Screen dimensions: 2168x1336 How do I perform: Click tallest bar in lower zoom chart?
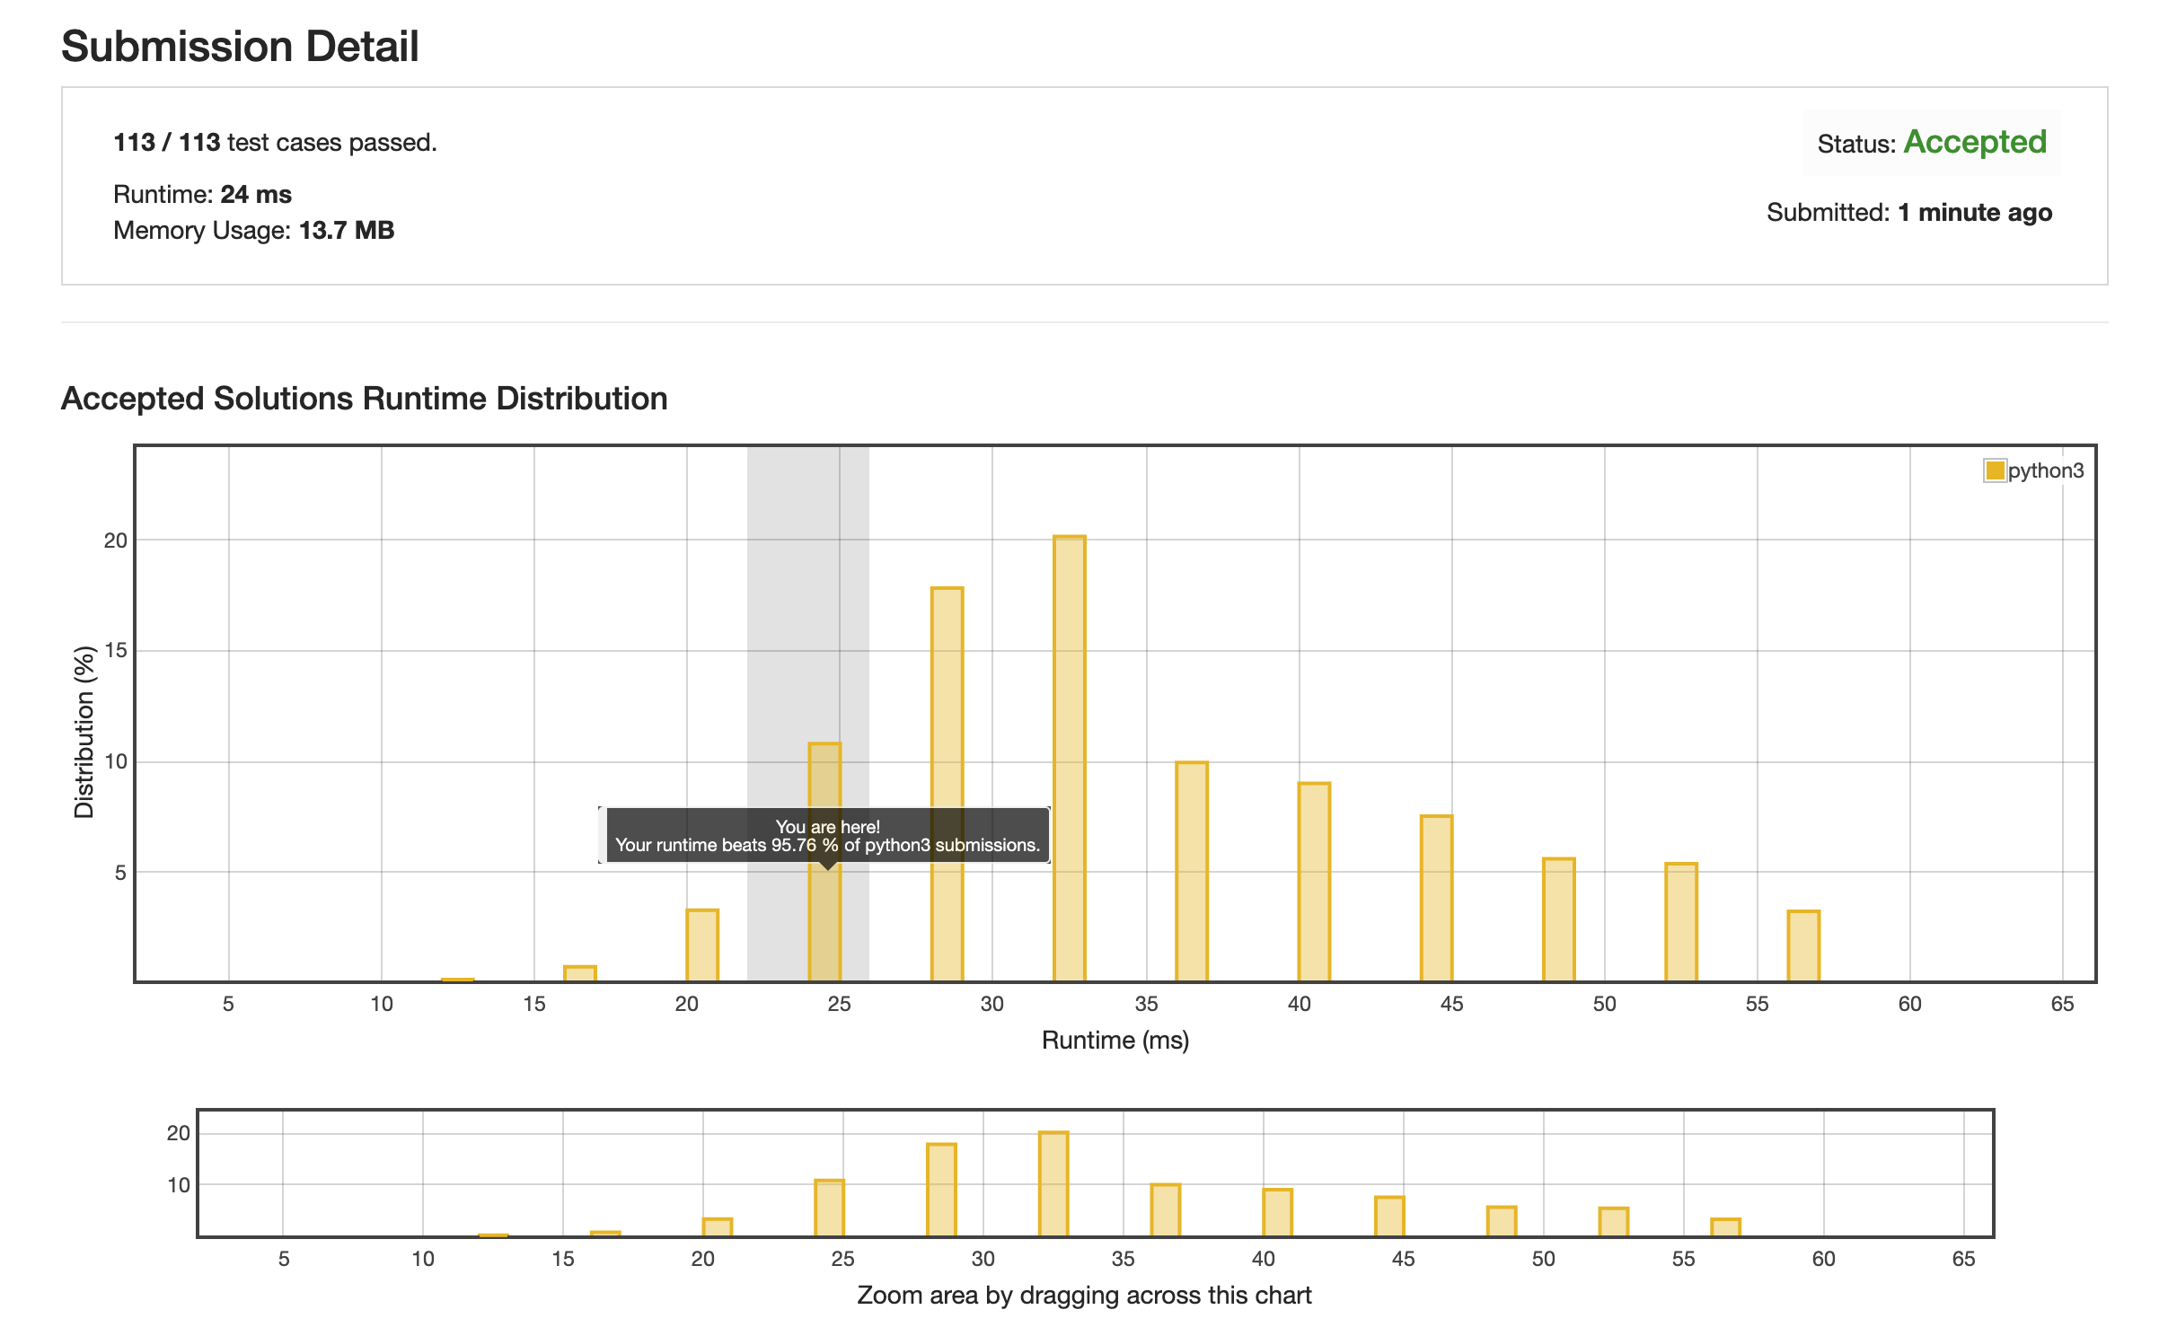(1053, 1183)
